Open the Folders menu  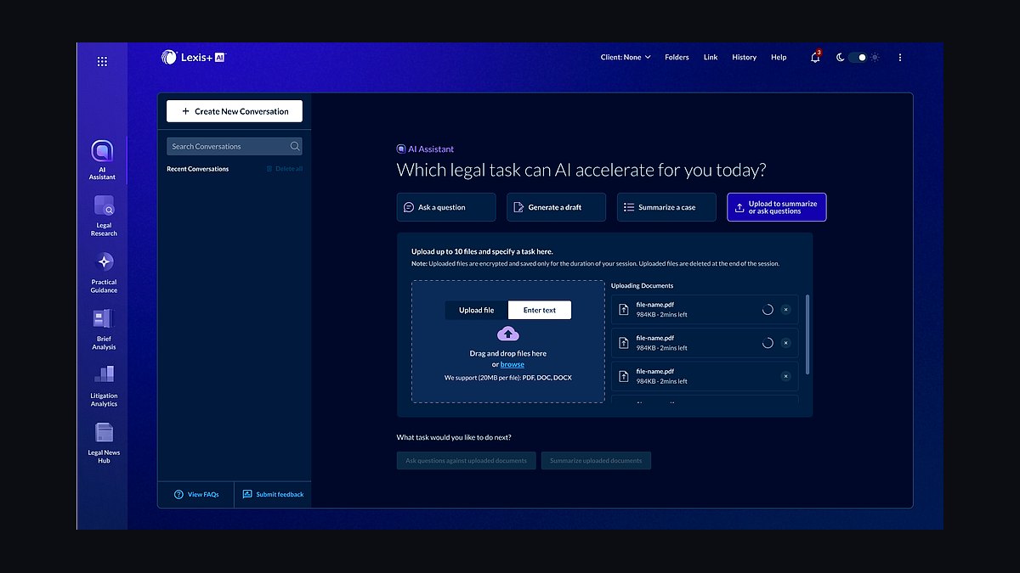click(x=677, y=58)
